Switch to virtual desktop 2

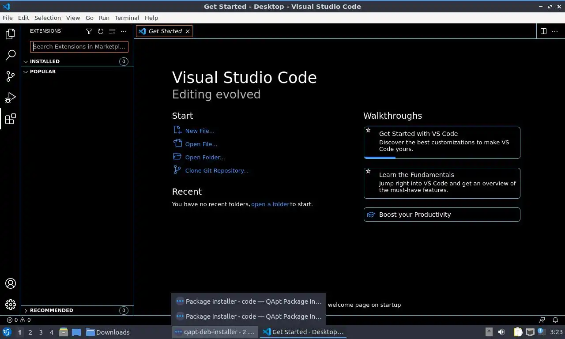coord(30,332)
